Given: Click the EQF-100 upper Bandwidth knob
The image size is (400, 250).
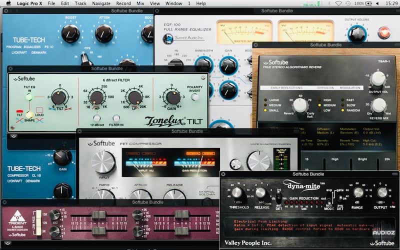Looking at the screenshot, I should 204,65.
